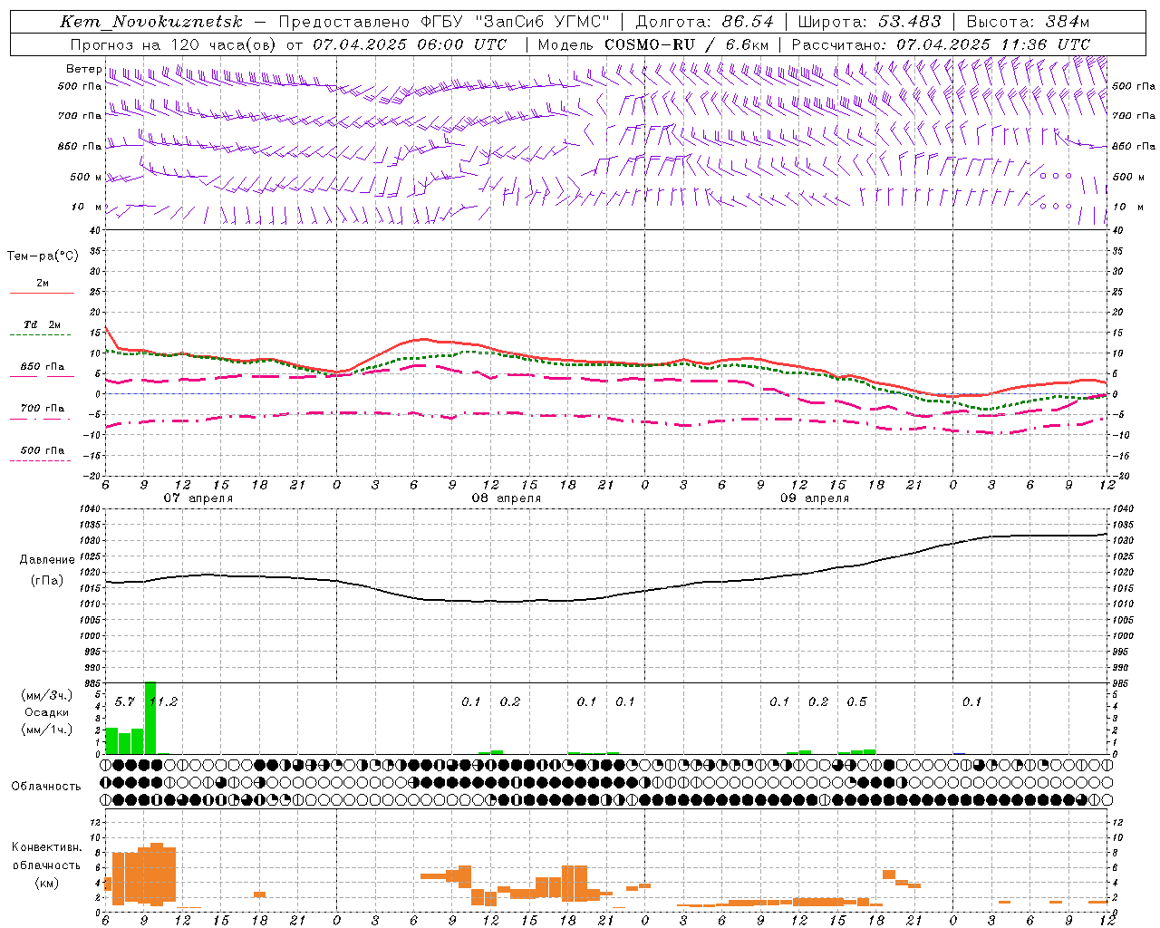Screen dimensions: 1160x928
Task: Click the Давление pressure panel label
Action: pyautogui.click(x=47, y=560)
